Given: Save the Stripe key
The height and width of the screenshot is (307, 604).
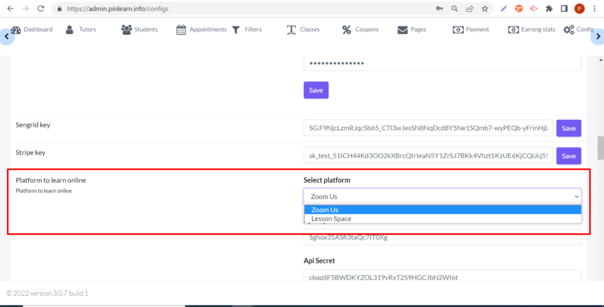Looking at the screenshot, I should (569, 156).
